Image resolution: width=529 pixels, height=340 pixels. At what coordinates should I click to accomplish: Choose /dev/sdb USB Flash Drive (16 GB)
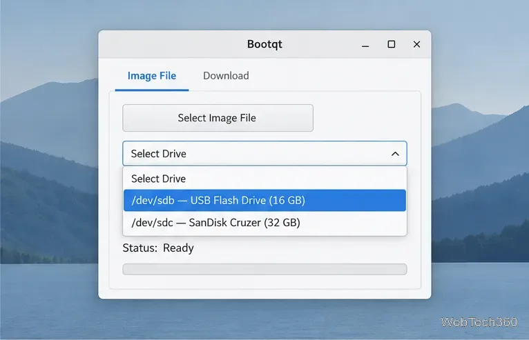coord(264,201)
